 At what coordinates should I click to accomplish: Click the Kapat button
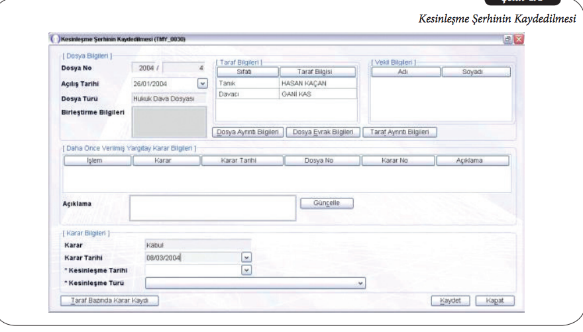pyautogui.click(x=496, y=300)
